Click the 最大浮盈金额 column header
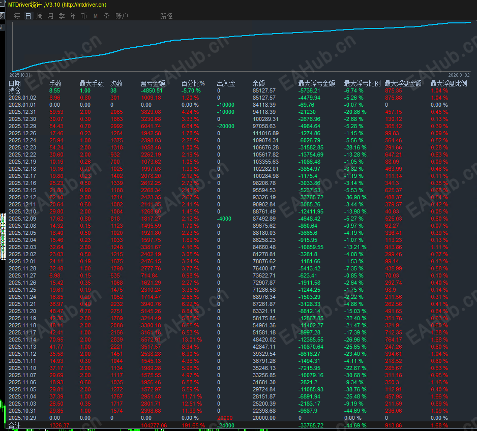The width and height of the screenshot is (477, 431). click(x=403, y=83)
